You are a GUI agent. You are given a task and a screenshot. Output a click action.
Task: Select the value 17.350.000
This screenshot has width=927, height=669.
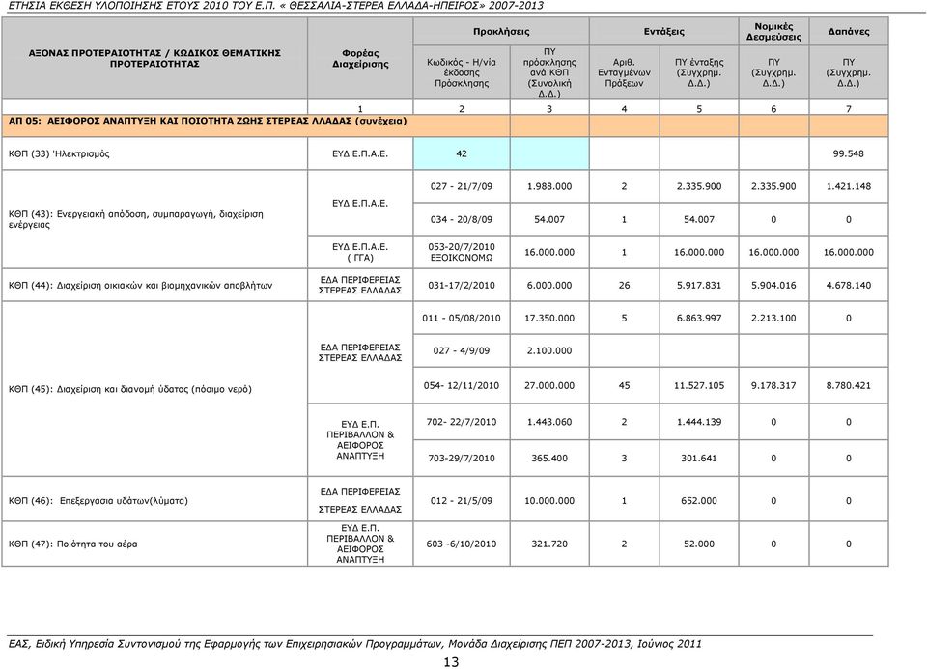point(549,318)
